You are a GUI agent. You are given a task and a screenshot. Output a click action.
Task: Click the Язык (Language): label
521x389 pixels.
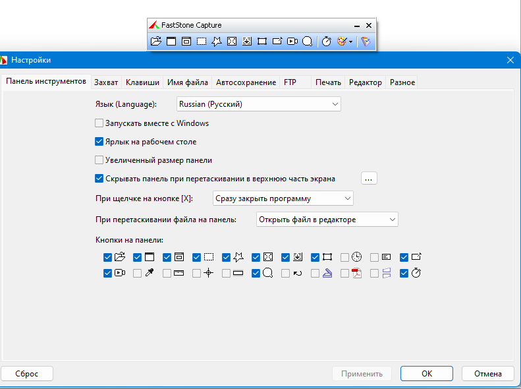click(126, 104)
